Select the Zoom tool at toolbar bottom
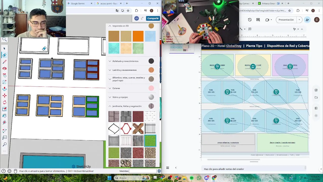This screenshot has width=323, height=182. click(x=4, y=144)
